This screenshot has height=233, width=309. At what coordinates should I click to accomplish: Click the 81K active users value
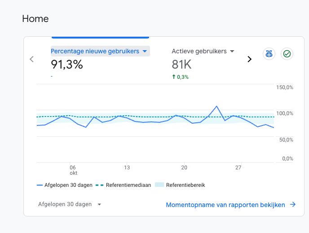(x=181, y=65)
